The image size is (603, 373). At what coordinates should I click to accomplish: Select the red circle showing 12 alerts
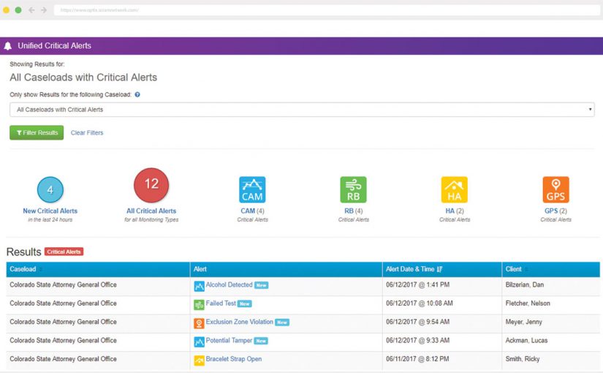(151, 185)
